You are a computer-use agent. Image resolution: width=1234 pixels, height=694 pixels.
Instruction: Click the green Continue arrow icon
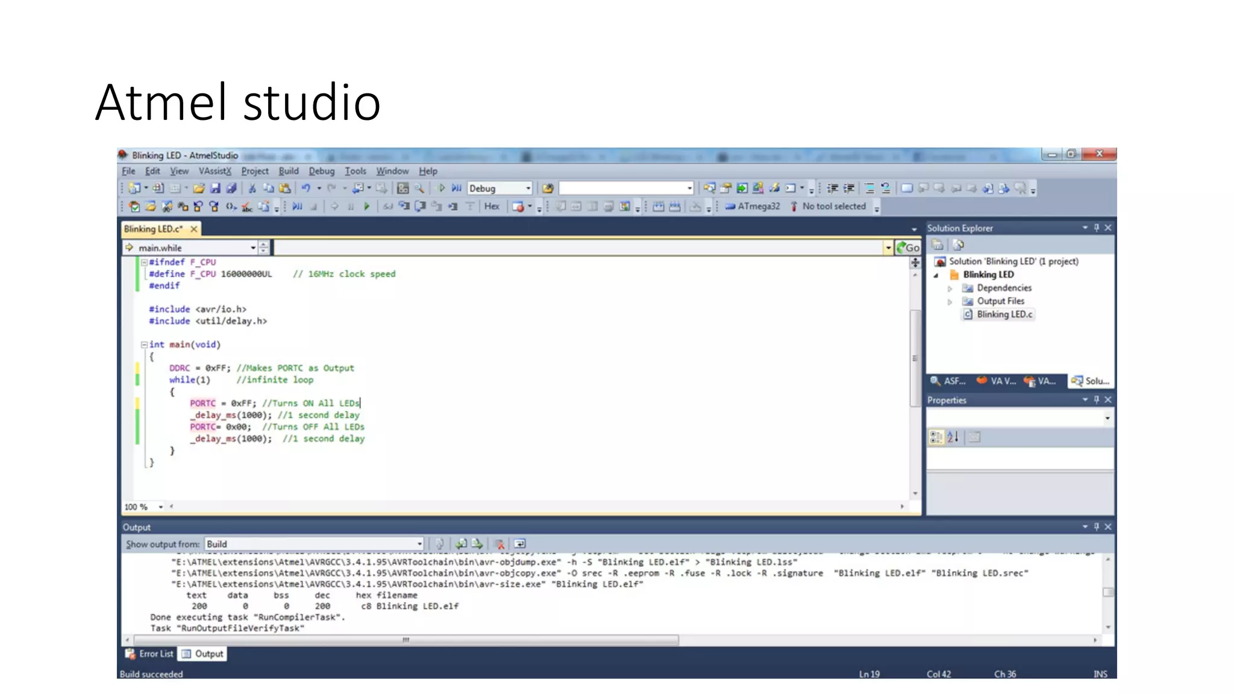click(366, 207)
